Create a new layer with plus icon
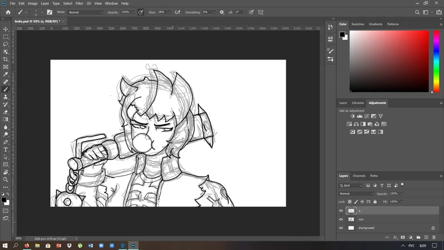444x250 pixels. [x=426, y=238]
